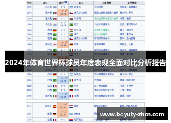
Task: Open the 罗马奥林匹克体育场 link in the 1990 row
Action: click(x=104, y=74)
